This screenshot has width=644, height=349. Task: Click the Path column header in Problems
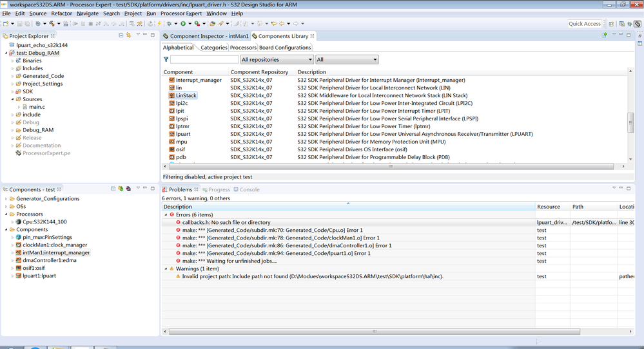(594, 207)
